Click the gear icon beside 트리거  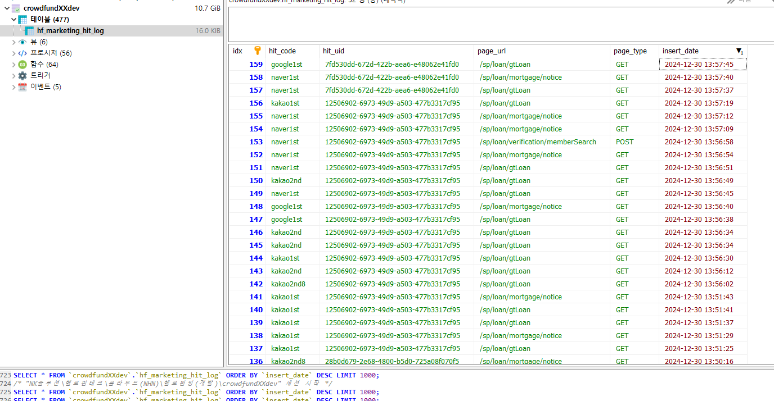(x=22, y=75)
